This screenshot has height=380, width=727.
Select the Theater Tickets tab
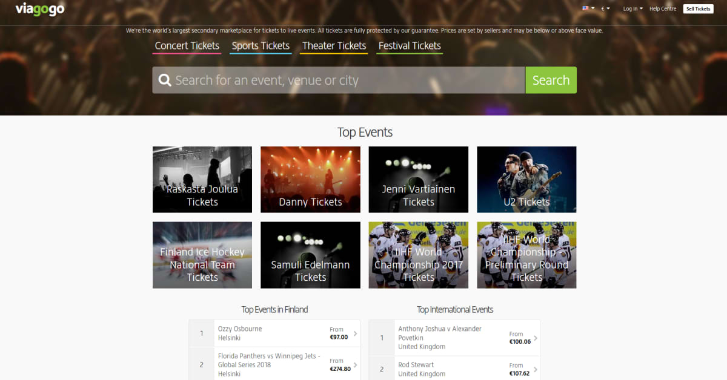pyautogui.click(x=334, y=46)
